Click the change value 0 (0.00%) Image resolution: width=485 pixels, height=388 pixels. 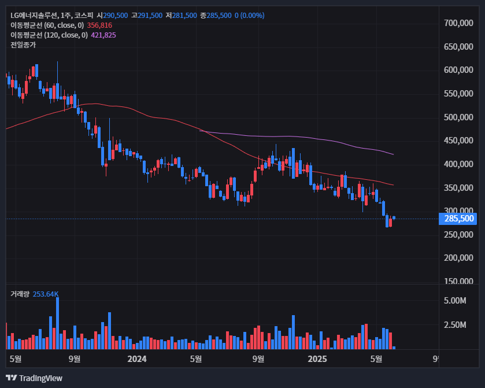tap(249, 16)
